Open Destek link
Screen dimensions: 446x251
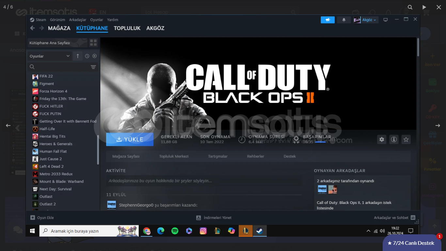pos(290,157)
